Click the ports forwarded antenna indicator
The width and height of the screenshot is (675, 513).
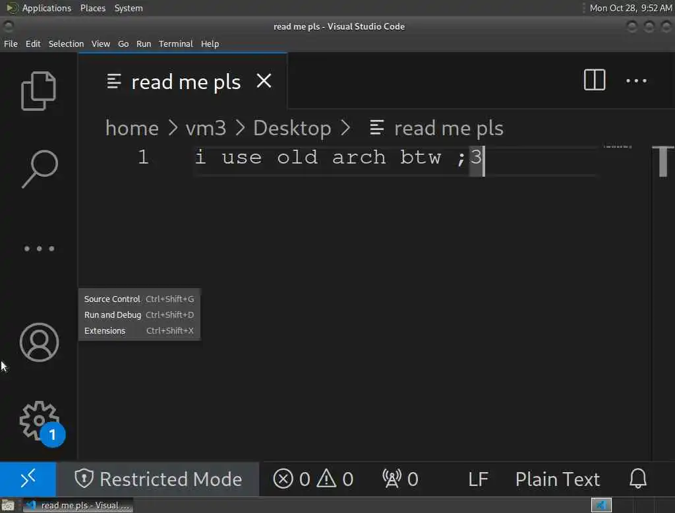[400, 479]
